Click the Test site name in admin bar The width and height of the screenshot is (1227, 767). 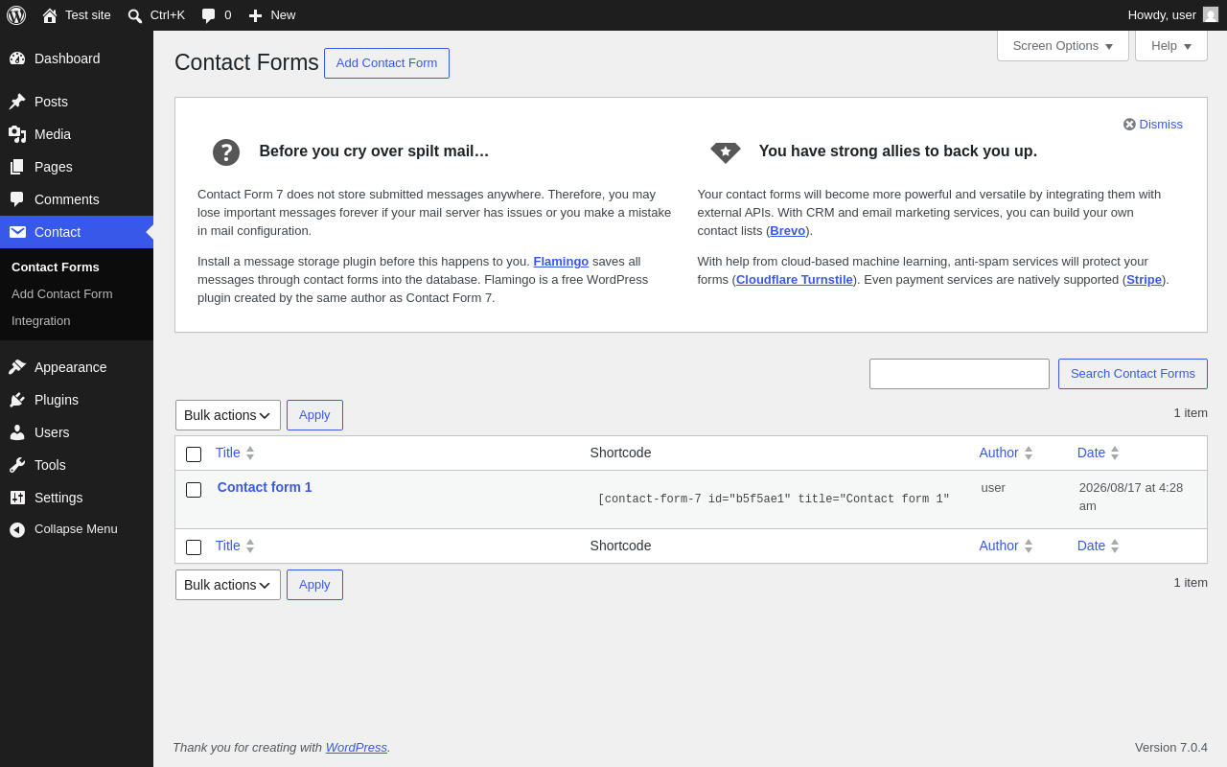click(x=88, y=15)
